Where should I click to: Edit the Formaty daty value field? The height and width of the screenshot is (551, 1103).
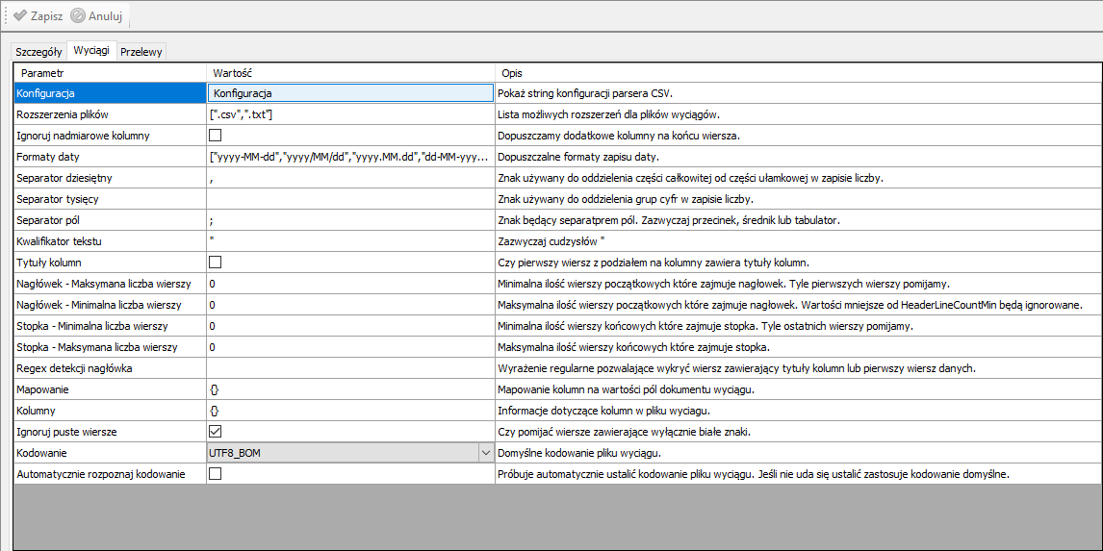point(350,157)
